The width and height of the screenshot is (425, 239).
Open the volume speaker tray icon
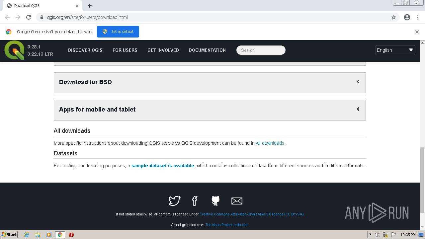pyautogui.click(x=378, y=235)
